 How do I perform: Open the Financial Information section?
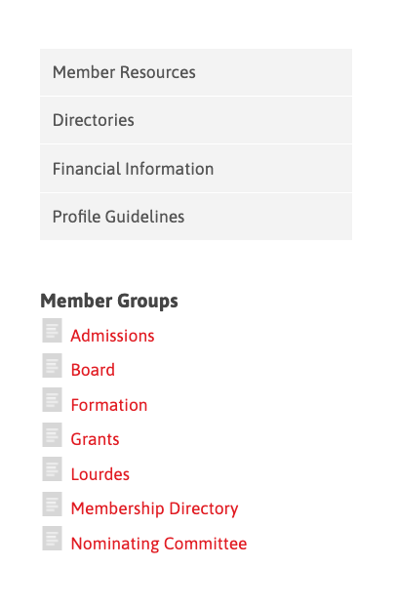tap(196, 169)
